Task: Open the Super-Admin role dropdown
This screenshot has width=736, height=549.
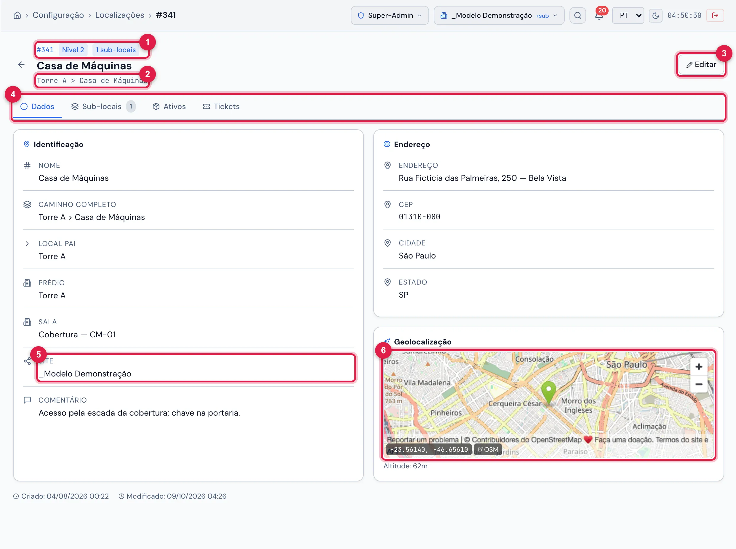Action: tap(390, 15)
